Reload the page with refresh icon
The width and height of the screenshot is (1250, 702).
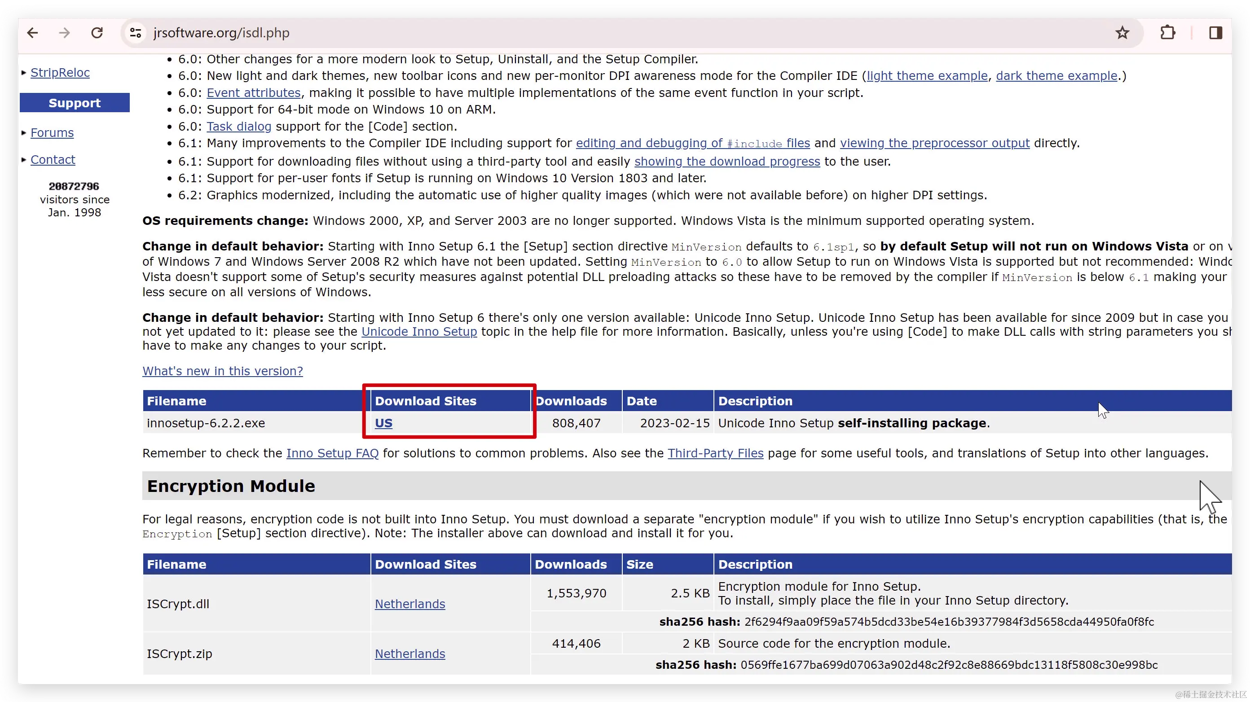tap(97, 33)
